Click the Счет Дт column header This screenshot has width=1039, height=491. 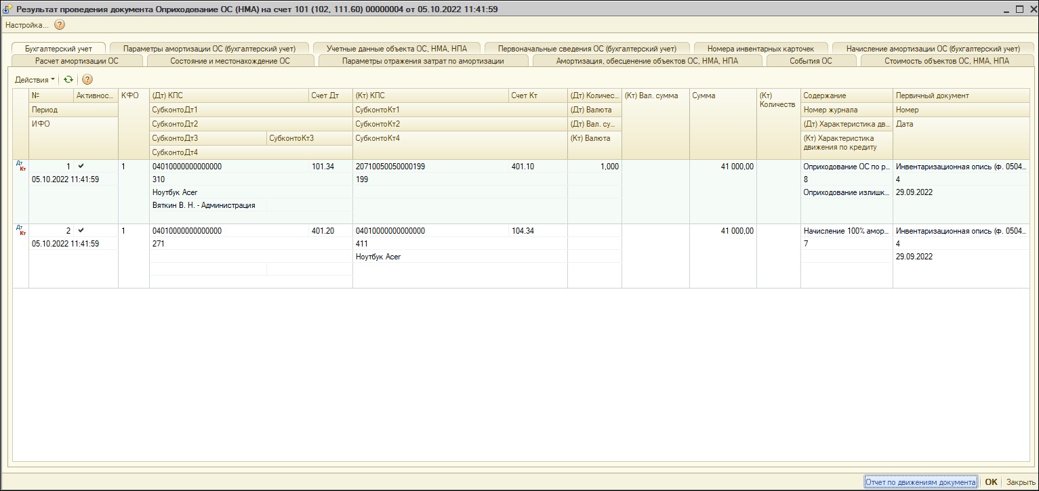coord(331,95)
